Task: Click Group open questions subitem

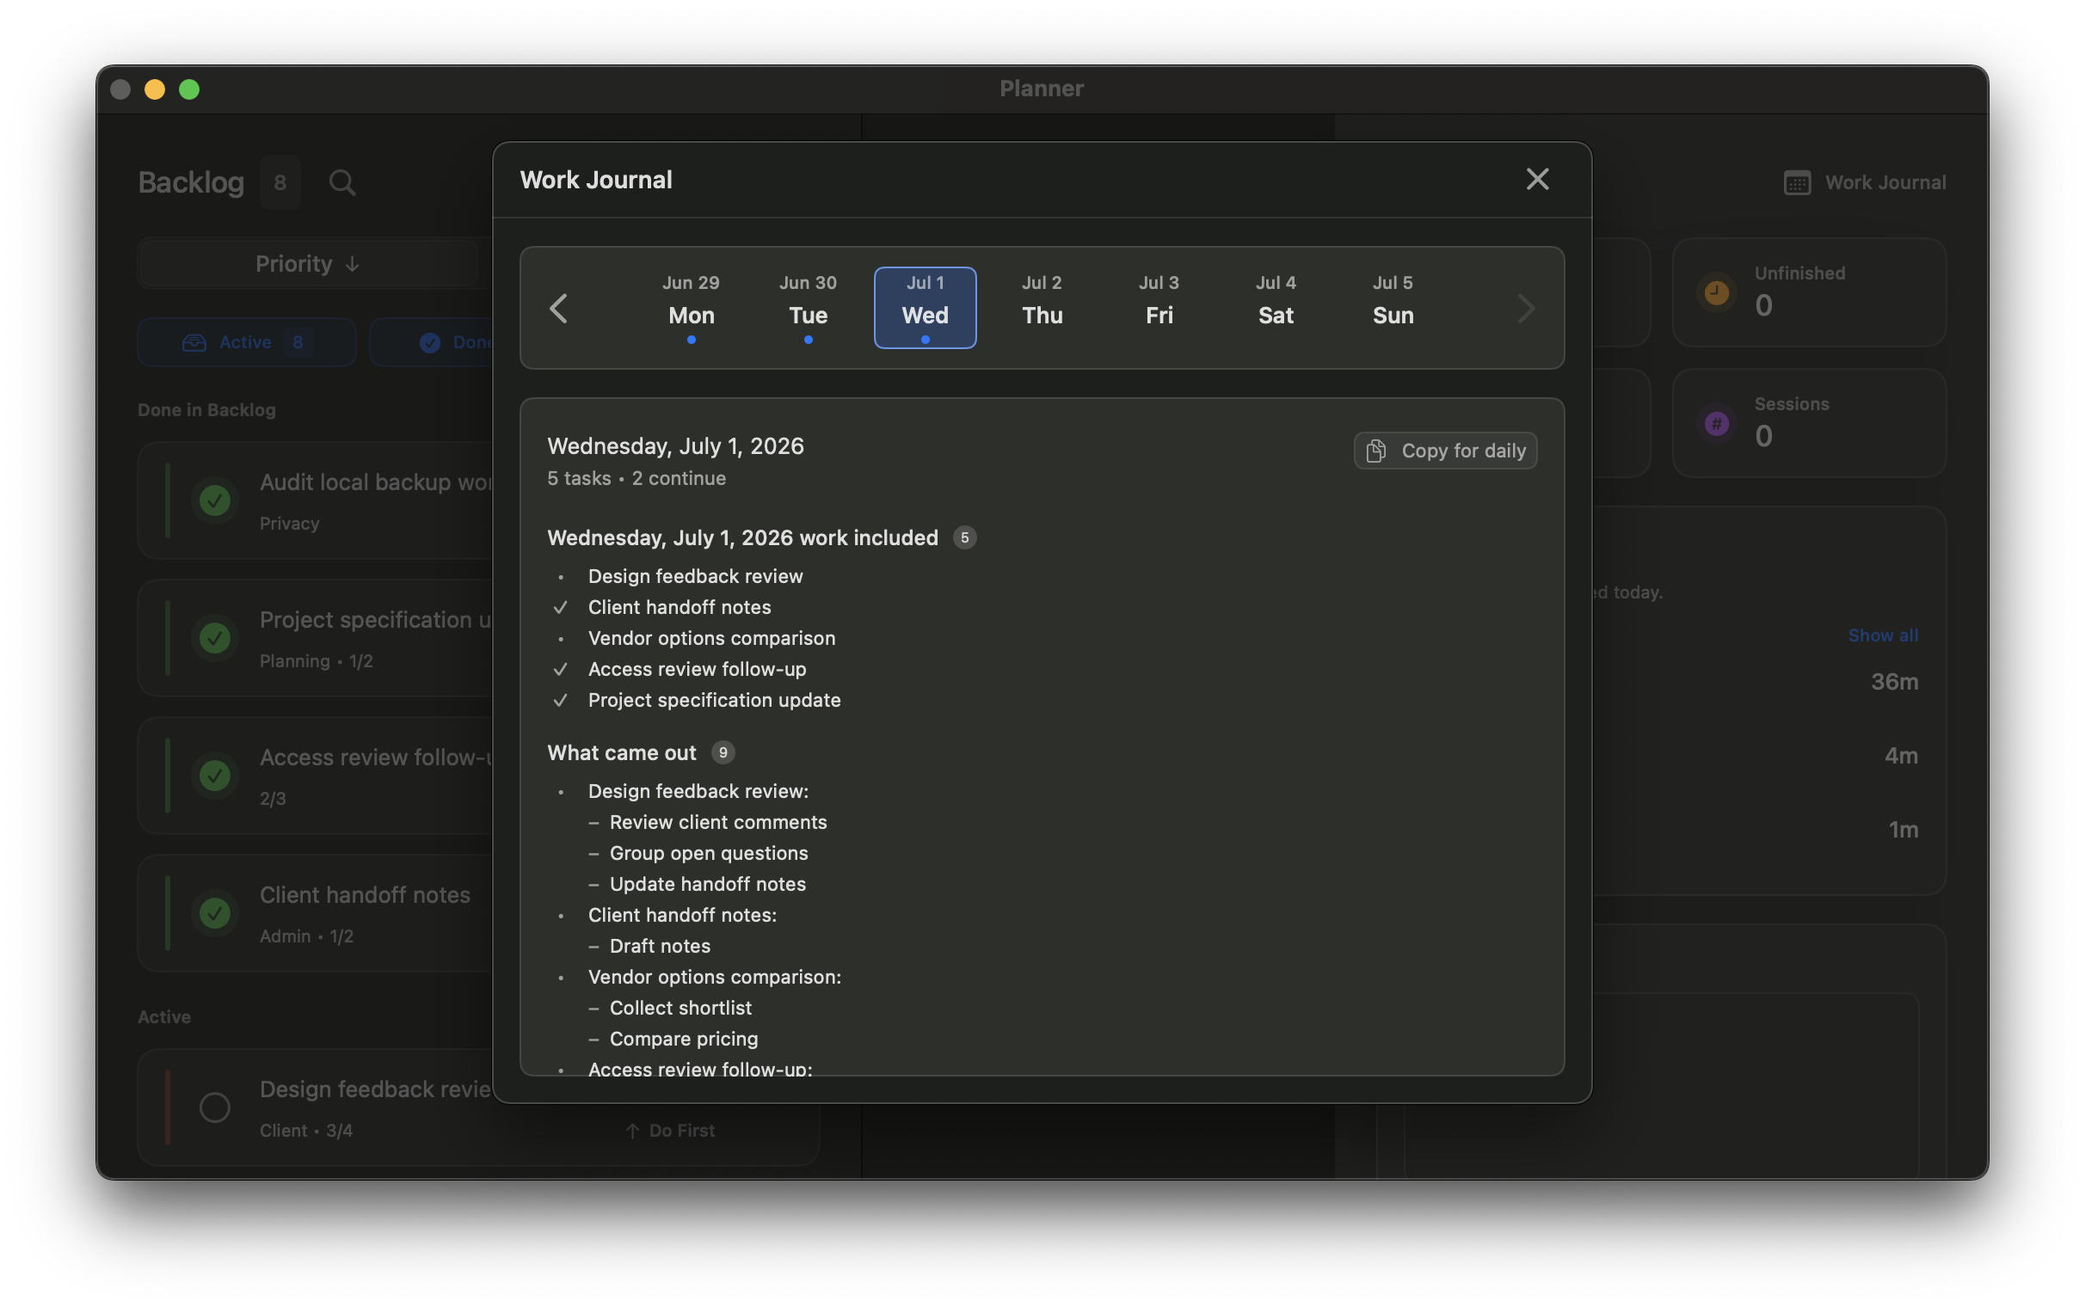Action: [709, 853]
